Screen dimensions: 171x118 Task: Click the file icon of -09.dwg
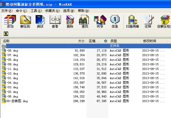click(x=4, y=64)
